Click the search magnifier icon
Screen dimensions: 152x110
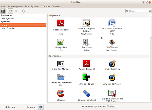(x=127, y=11)
